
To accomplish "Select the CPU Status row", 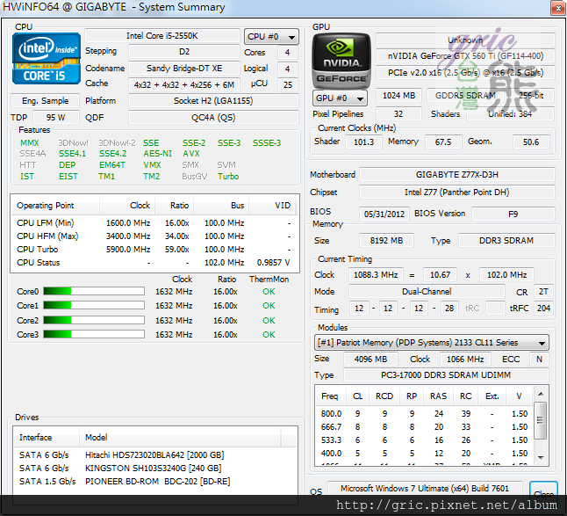I will 154,263.
